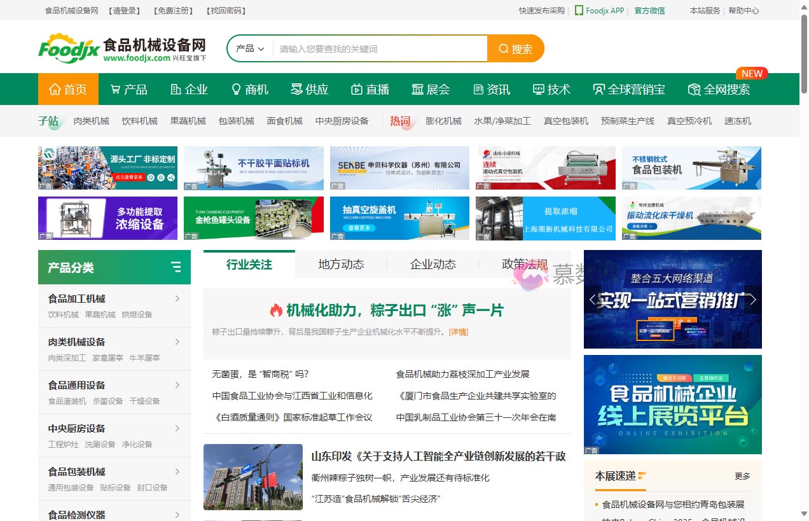The image size is (809, 521).
Task: Click the magnifier search button
Action: [x=515, y=49]
